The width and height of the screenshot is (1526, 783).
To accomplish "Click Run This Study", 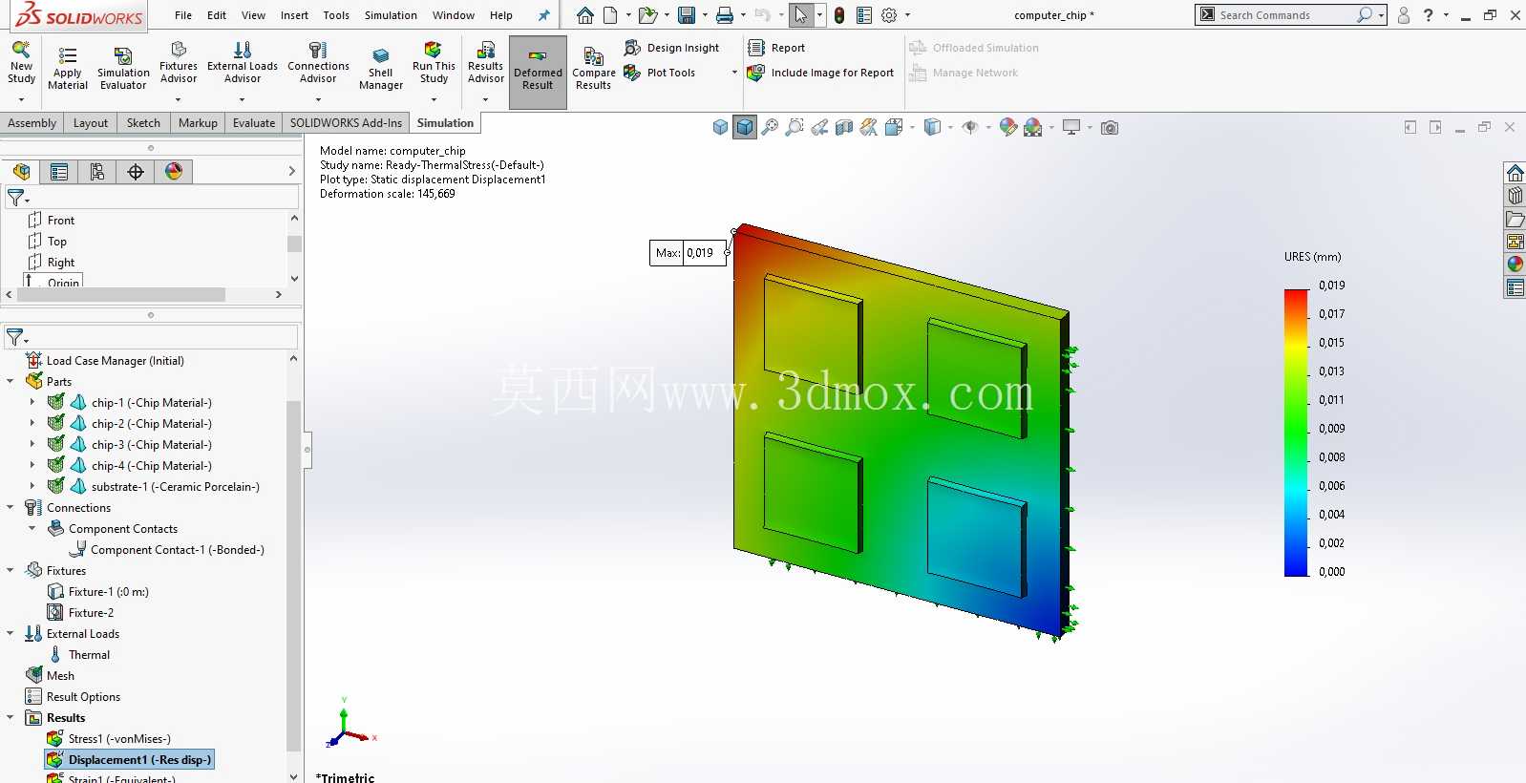I will point(434,65).
